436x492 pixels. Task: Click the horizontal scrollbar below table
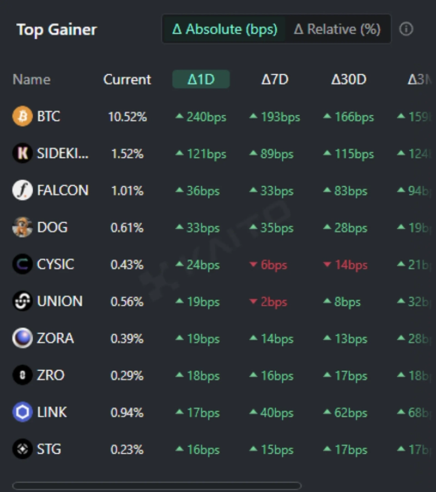click(x=156, y=485)
